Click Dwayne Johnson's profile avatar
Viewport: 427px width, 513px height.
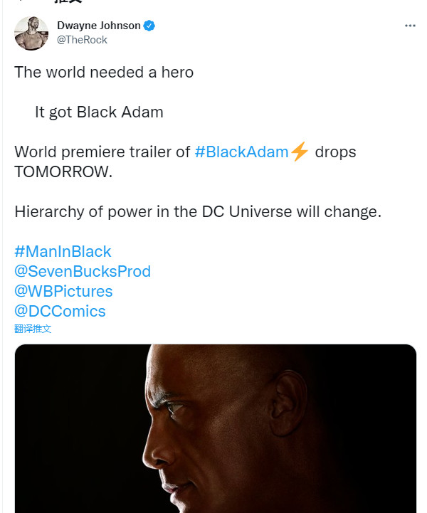(x=31, y=33)
